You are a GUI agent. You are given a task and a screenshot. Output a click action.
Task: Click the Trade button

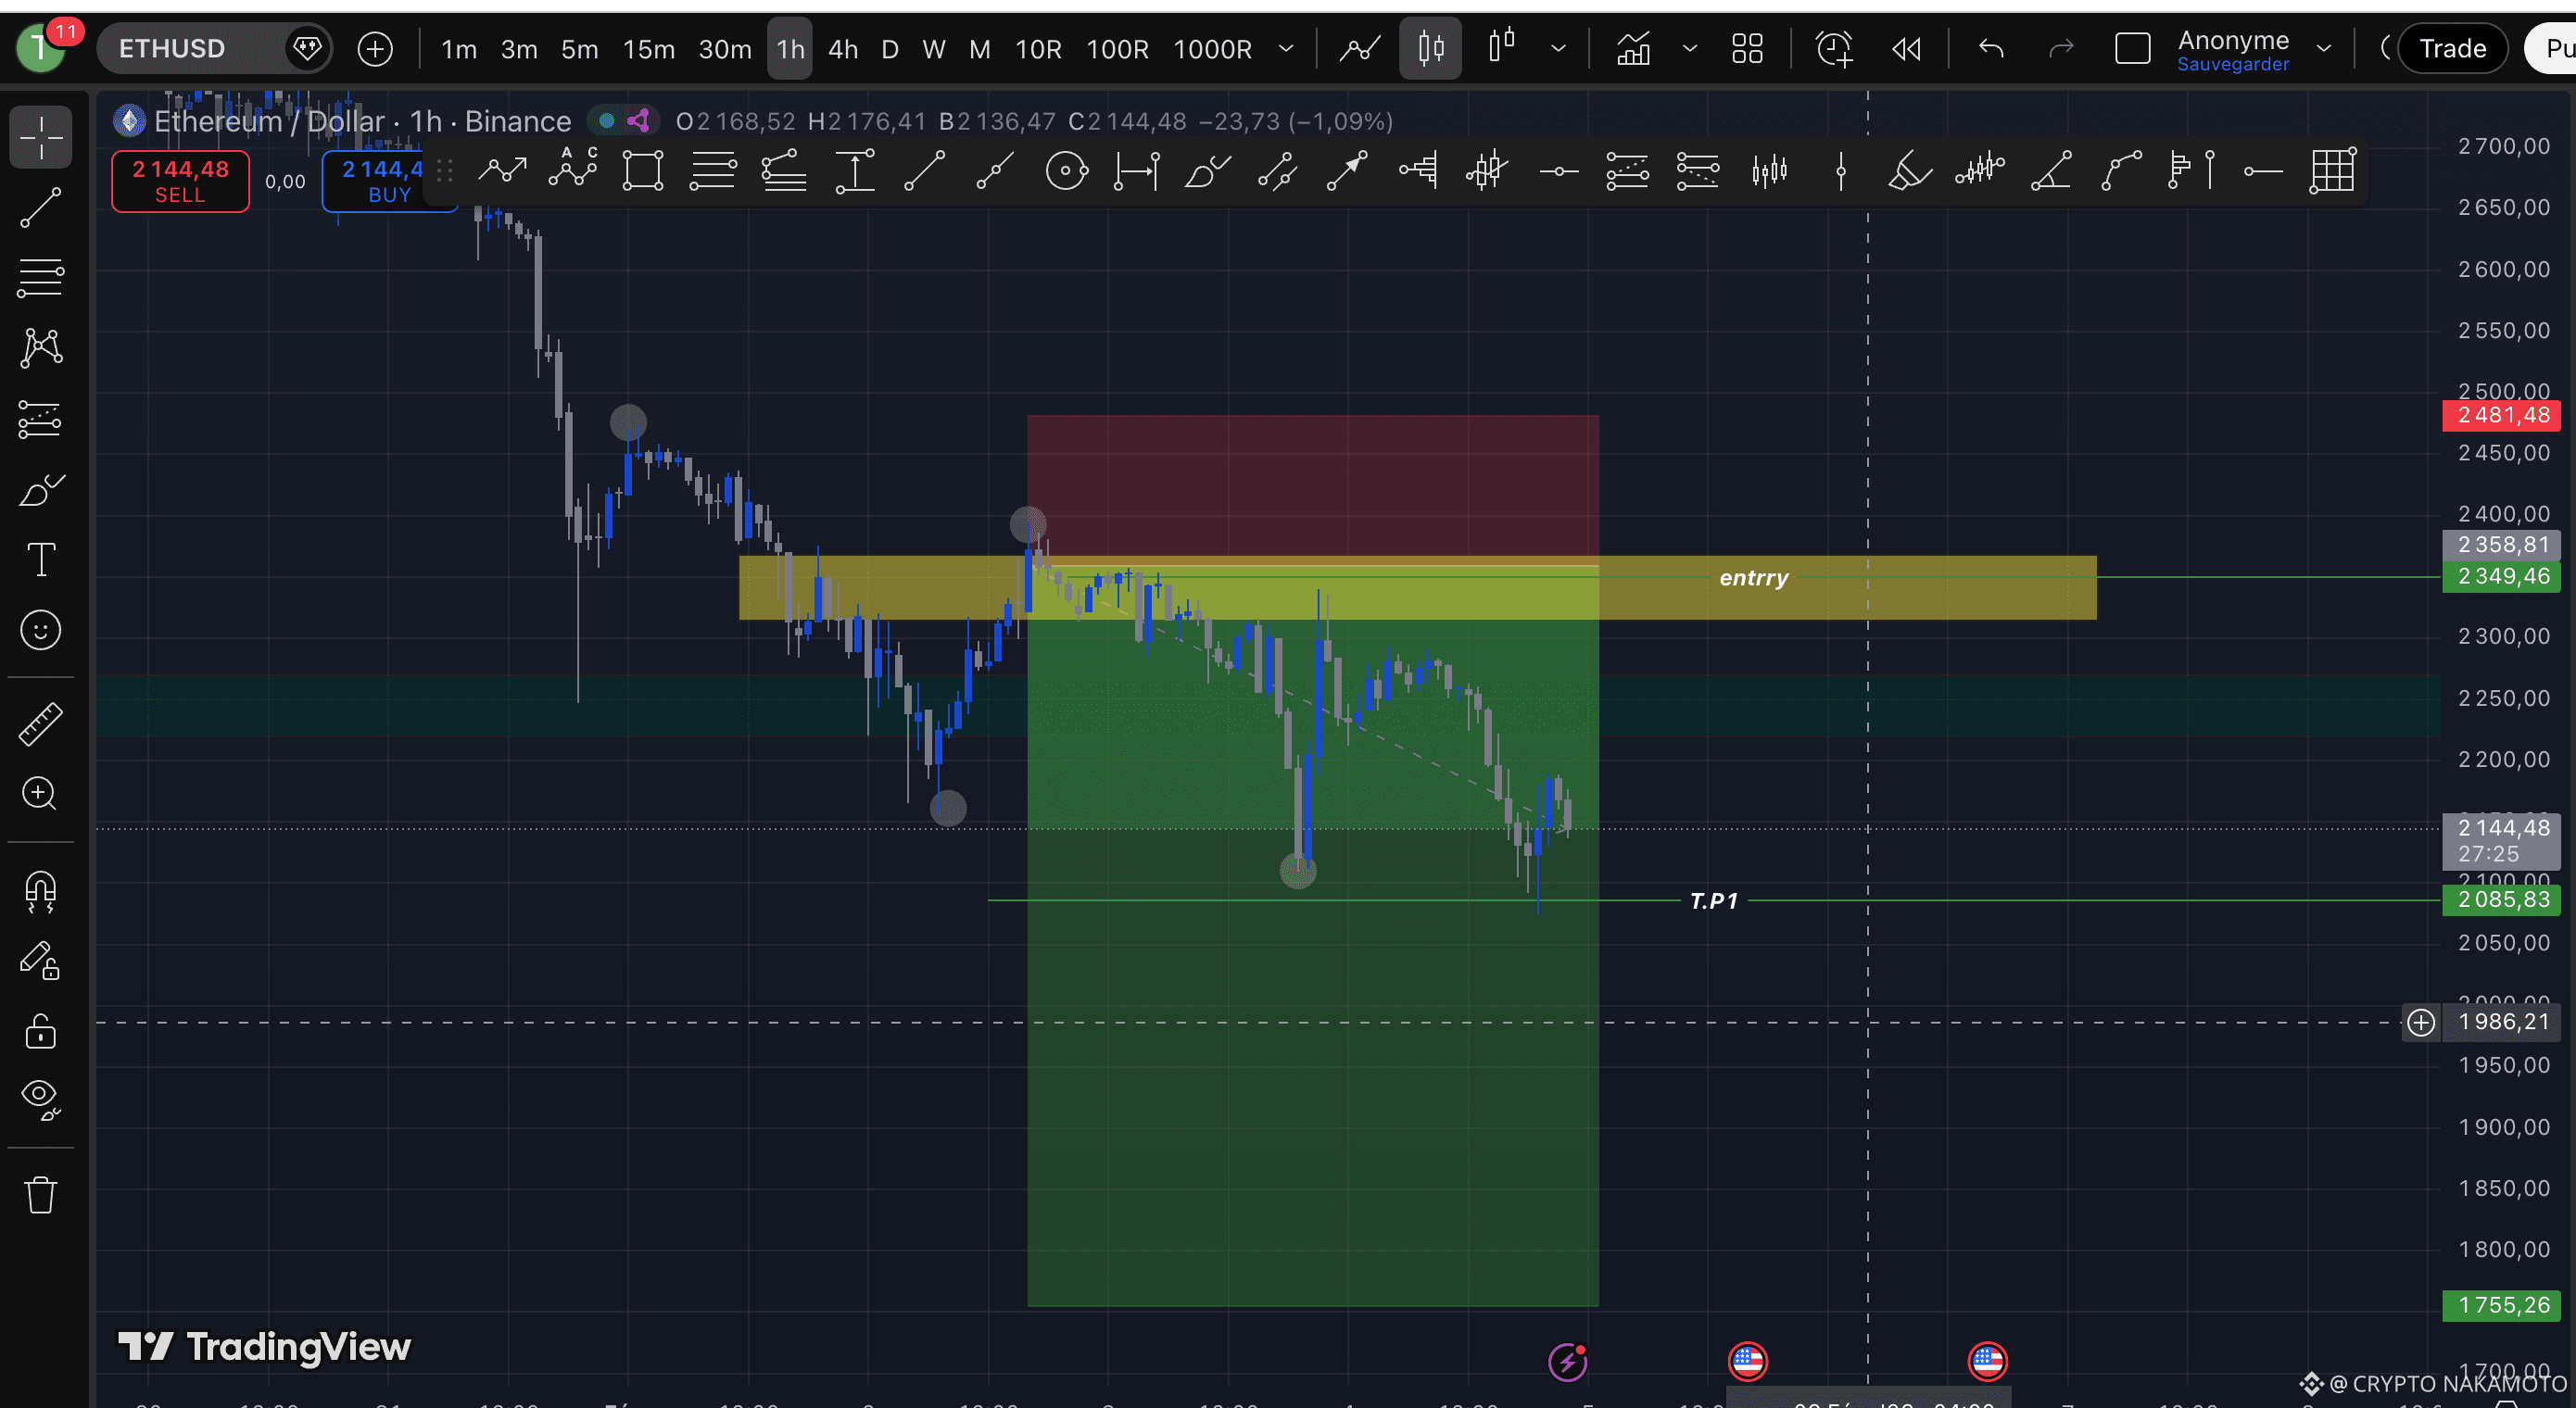click(2451, 48)
